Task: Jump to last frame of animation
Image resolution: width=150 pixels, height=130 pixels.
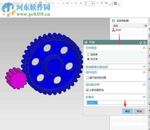Action: click(67, 3)
